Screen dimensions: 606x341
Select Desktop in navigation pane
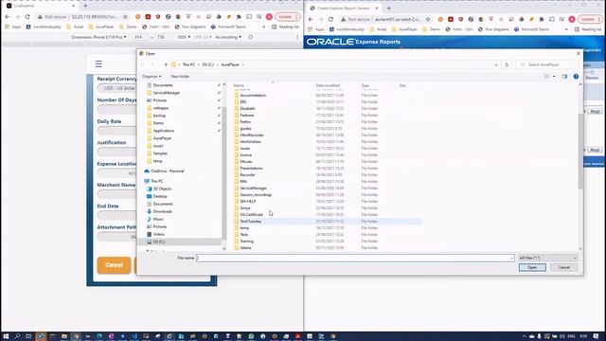160,196
